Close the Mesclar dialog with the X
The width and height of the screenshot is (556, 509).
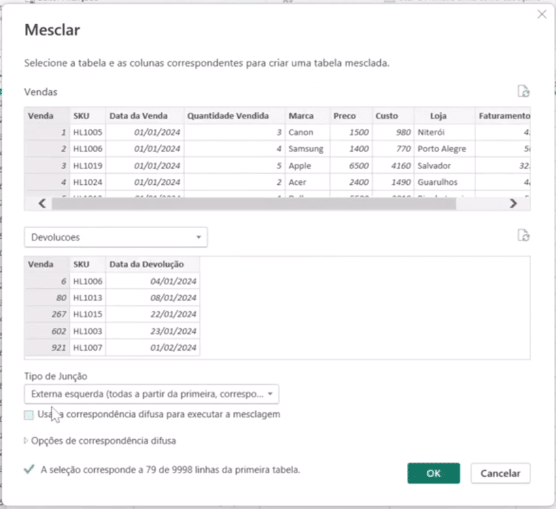point(542,14)
